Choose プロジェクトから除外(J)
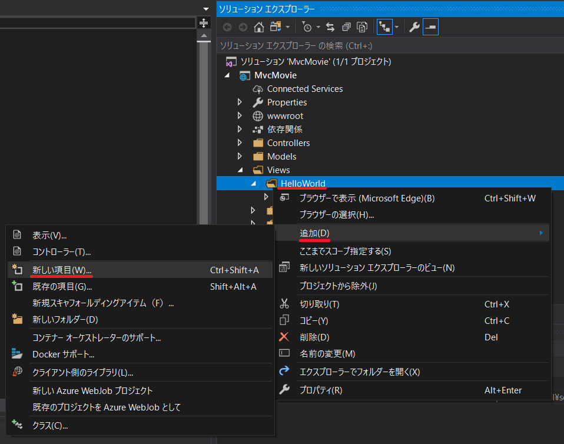The width and height of the screenshot is (564, 444). (x=413, y=286)
